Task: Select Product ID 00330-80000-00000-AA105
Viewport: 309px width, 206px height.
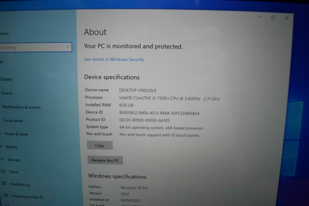Action: [x=144, y=120]
